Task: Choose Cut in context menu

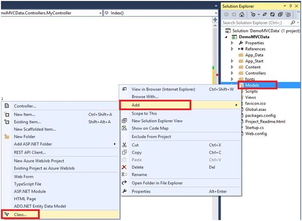Action: 181,145
